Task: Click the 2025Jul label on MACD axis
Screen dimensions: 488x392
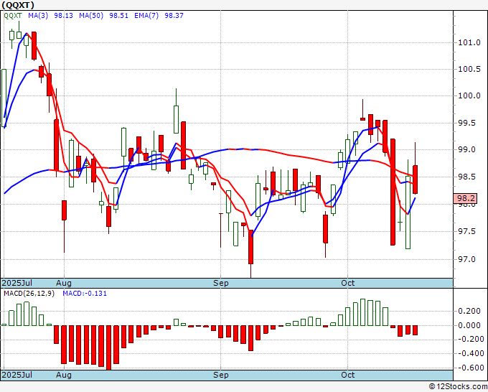Action: pyautogui.click(x=17, y=375)
